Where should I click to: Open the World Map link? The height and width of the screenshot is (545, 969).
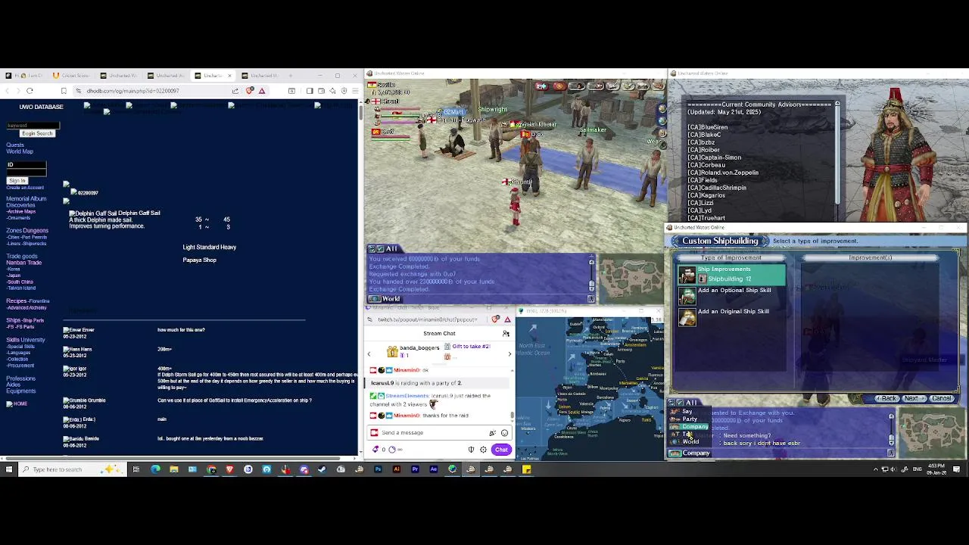coord(20,151)
